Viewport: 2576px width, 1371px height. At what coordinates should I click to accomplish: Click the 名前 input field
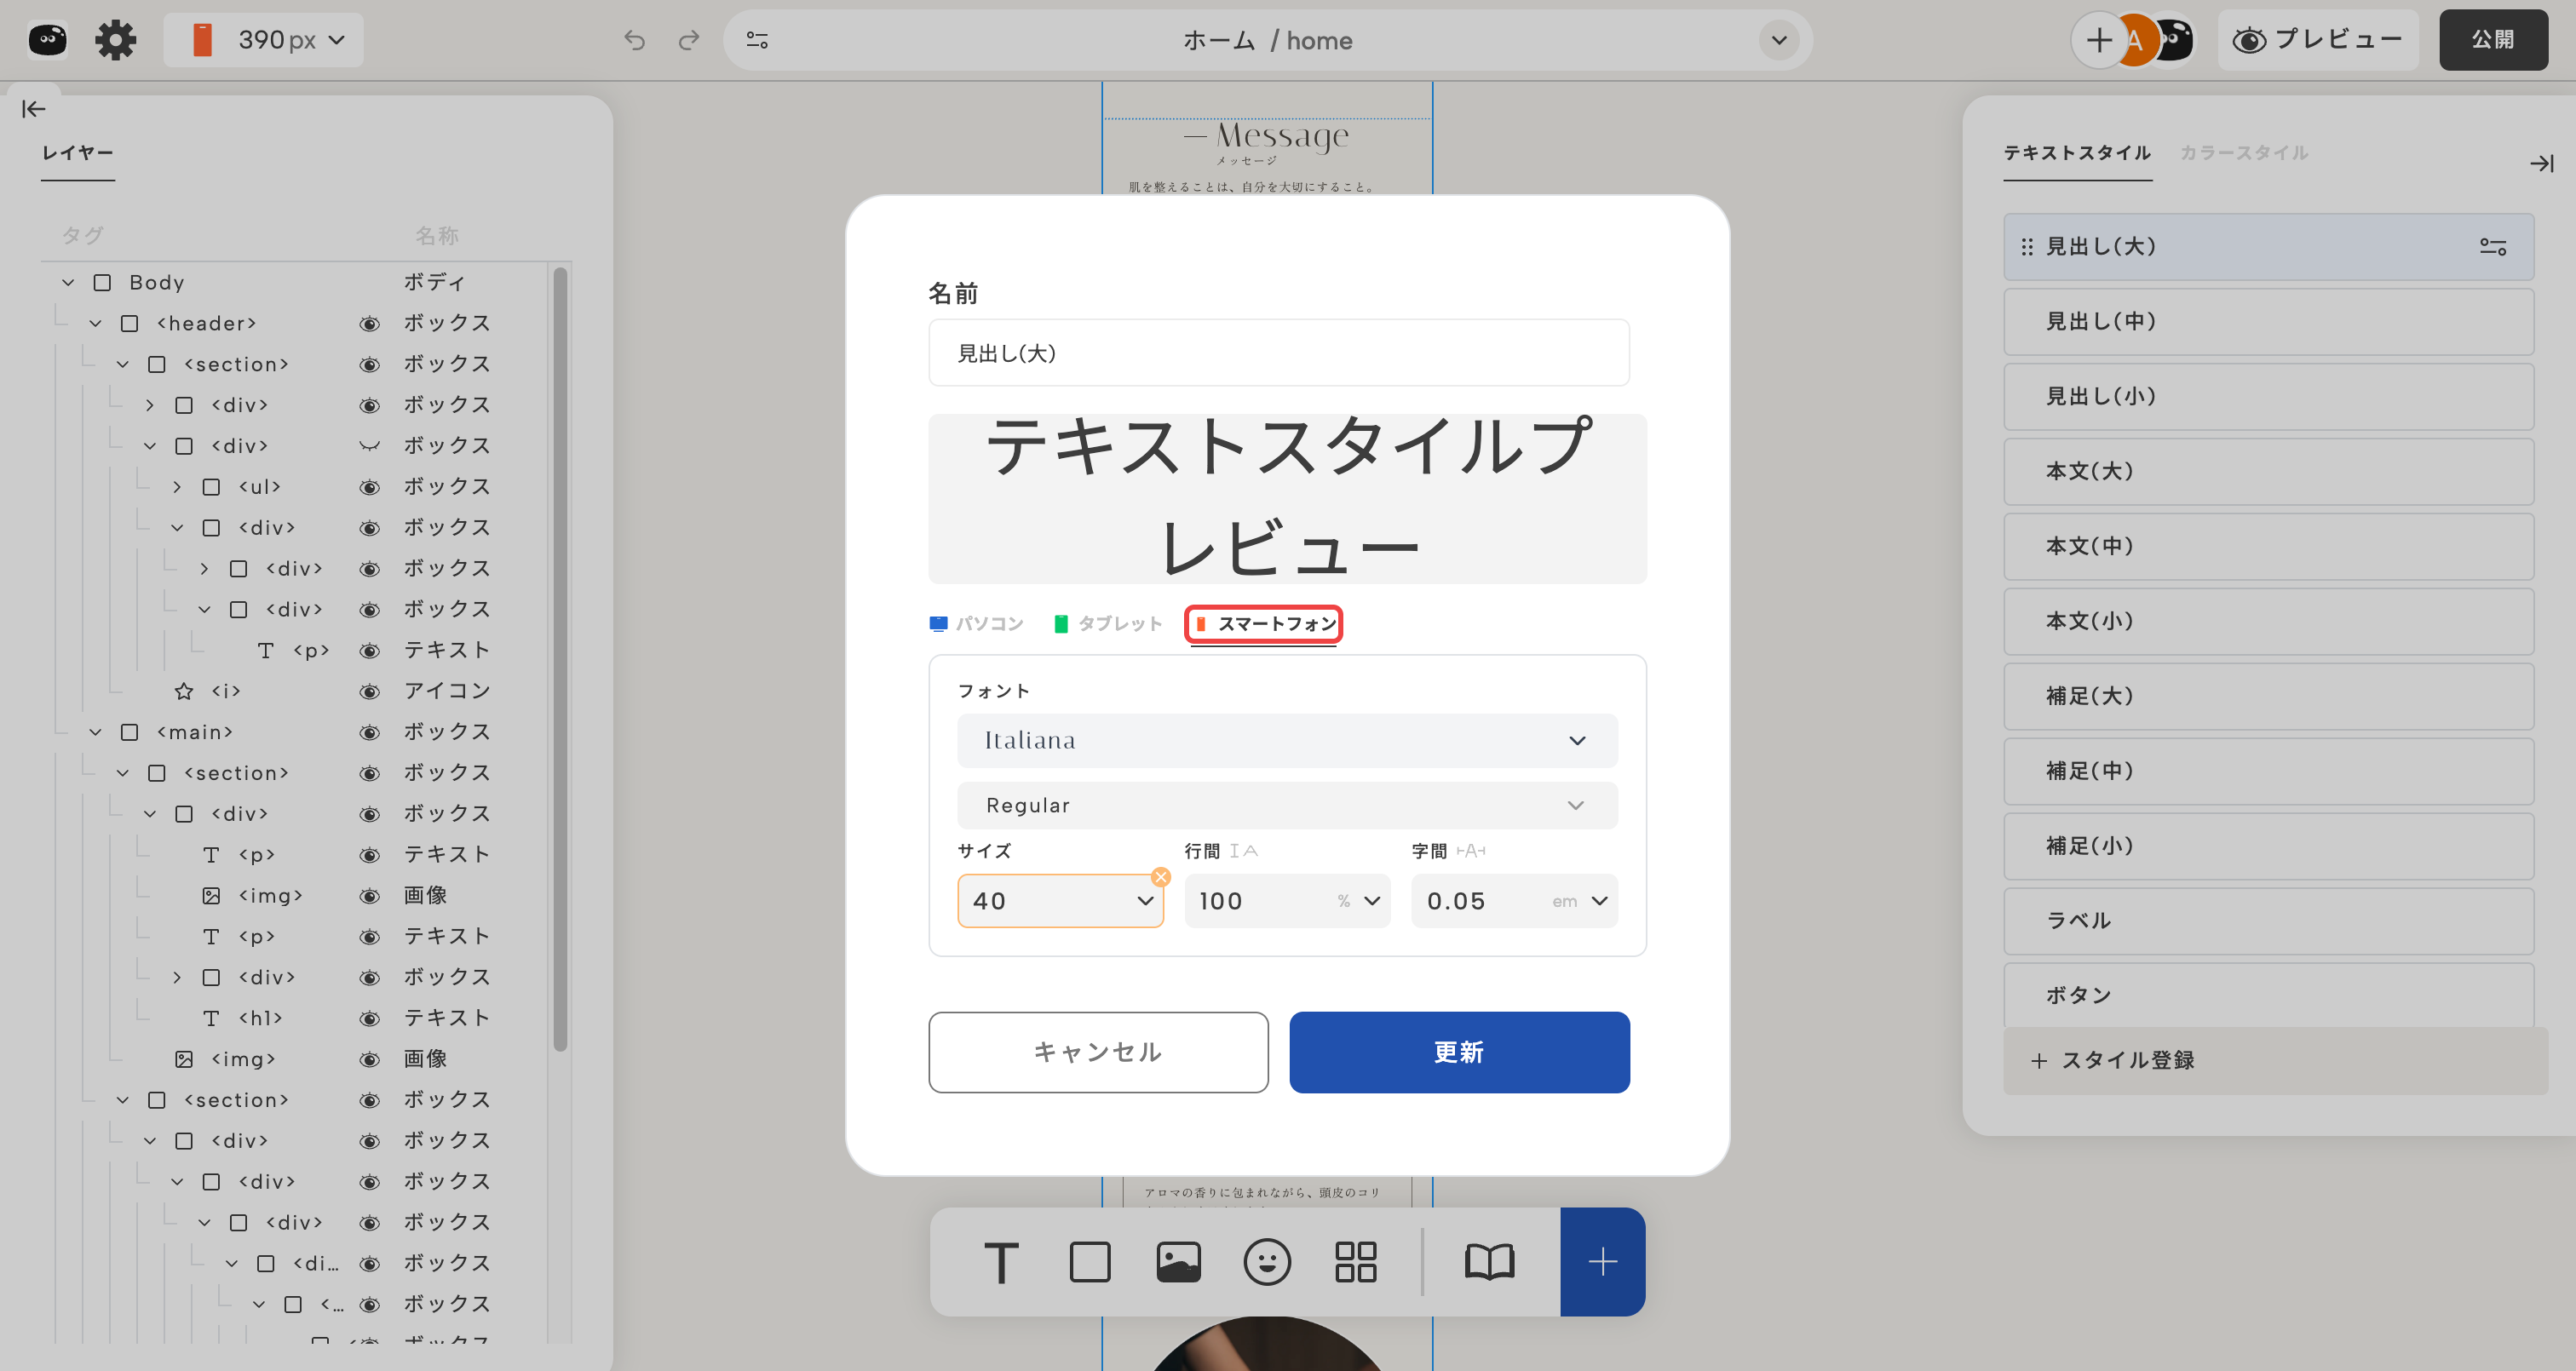point(1278,353)
